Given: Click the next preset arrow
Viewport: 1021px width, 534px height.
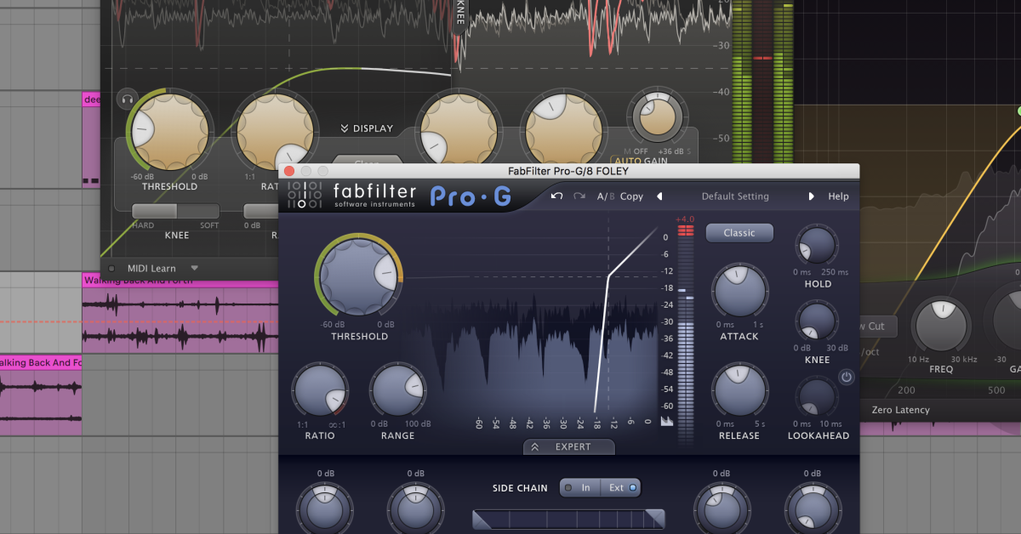Looking at the screenshot, I should tap(811, 196).
